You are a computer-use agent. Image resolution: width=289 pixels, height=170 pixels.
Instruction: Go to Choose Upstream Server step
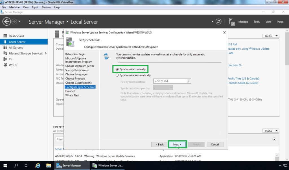(x=80, y=66)
